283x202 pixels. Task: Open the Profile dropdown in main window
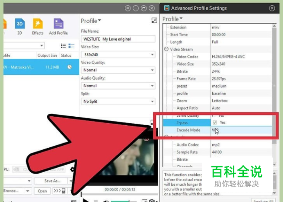(x=91, y=21)
